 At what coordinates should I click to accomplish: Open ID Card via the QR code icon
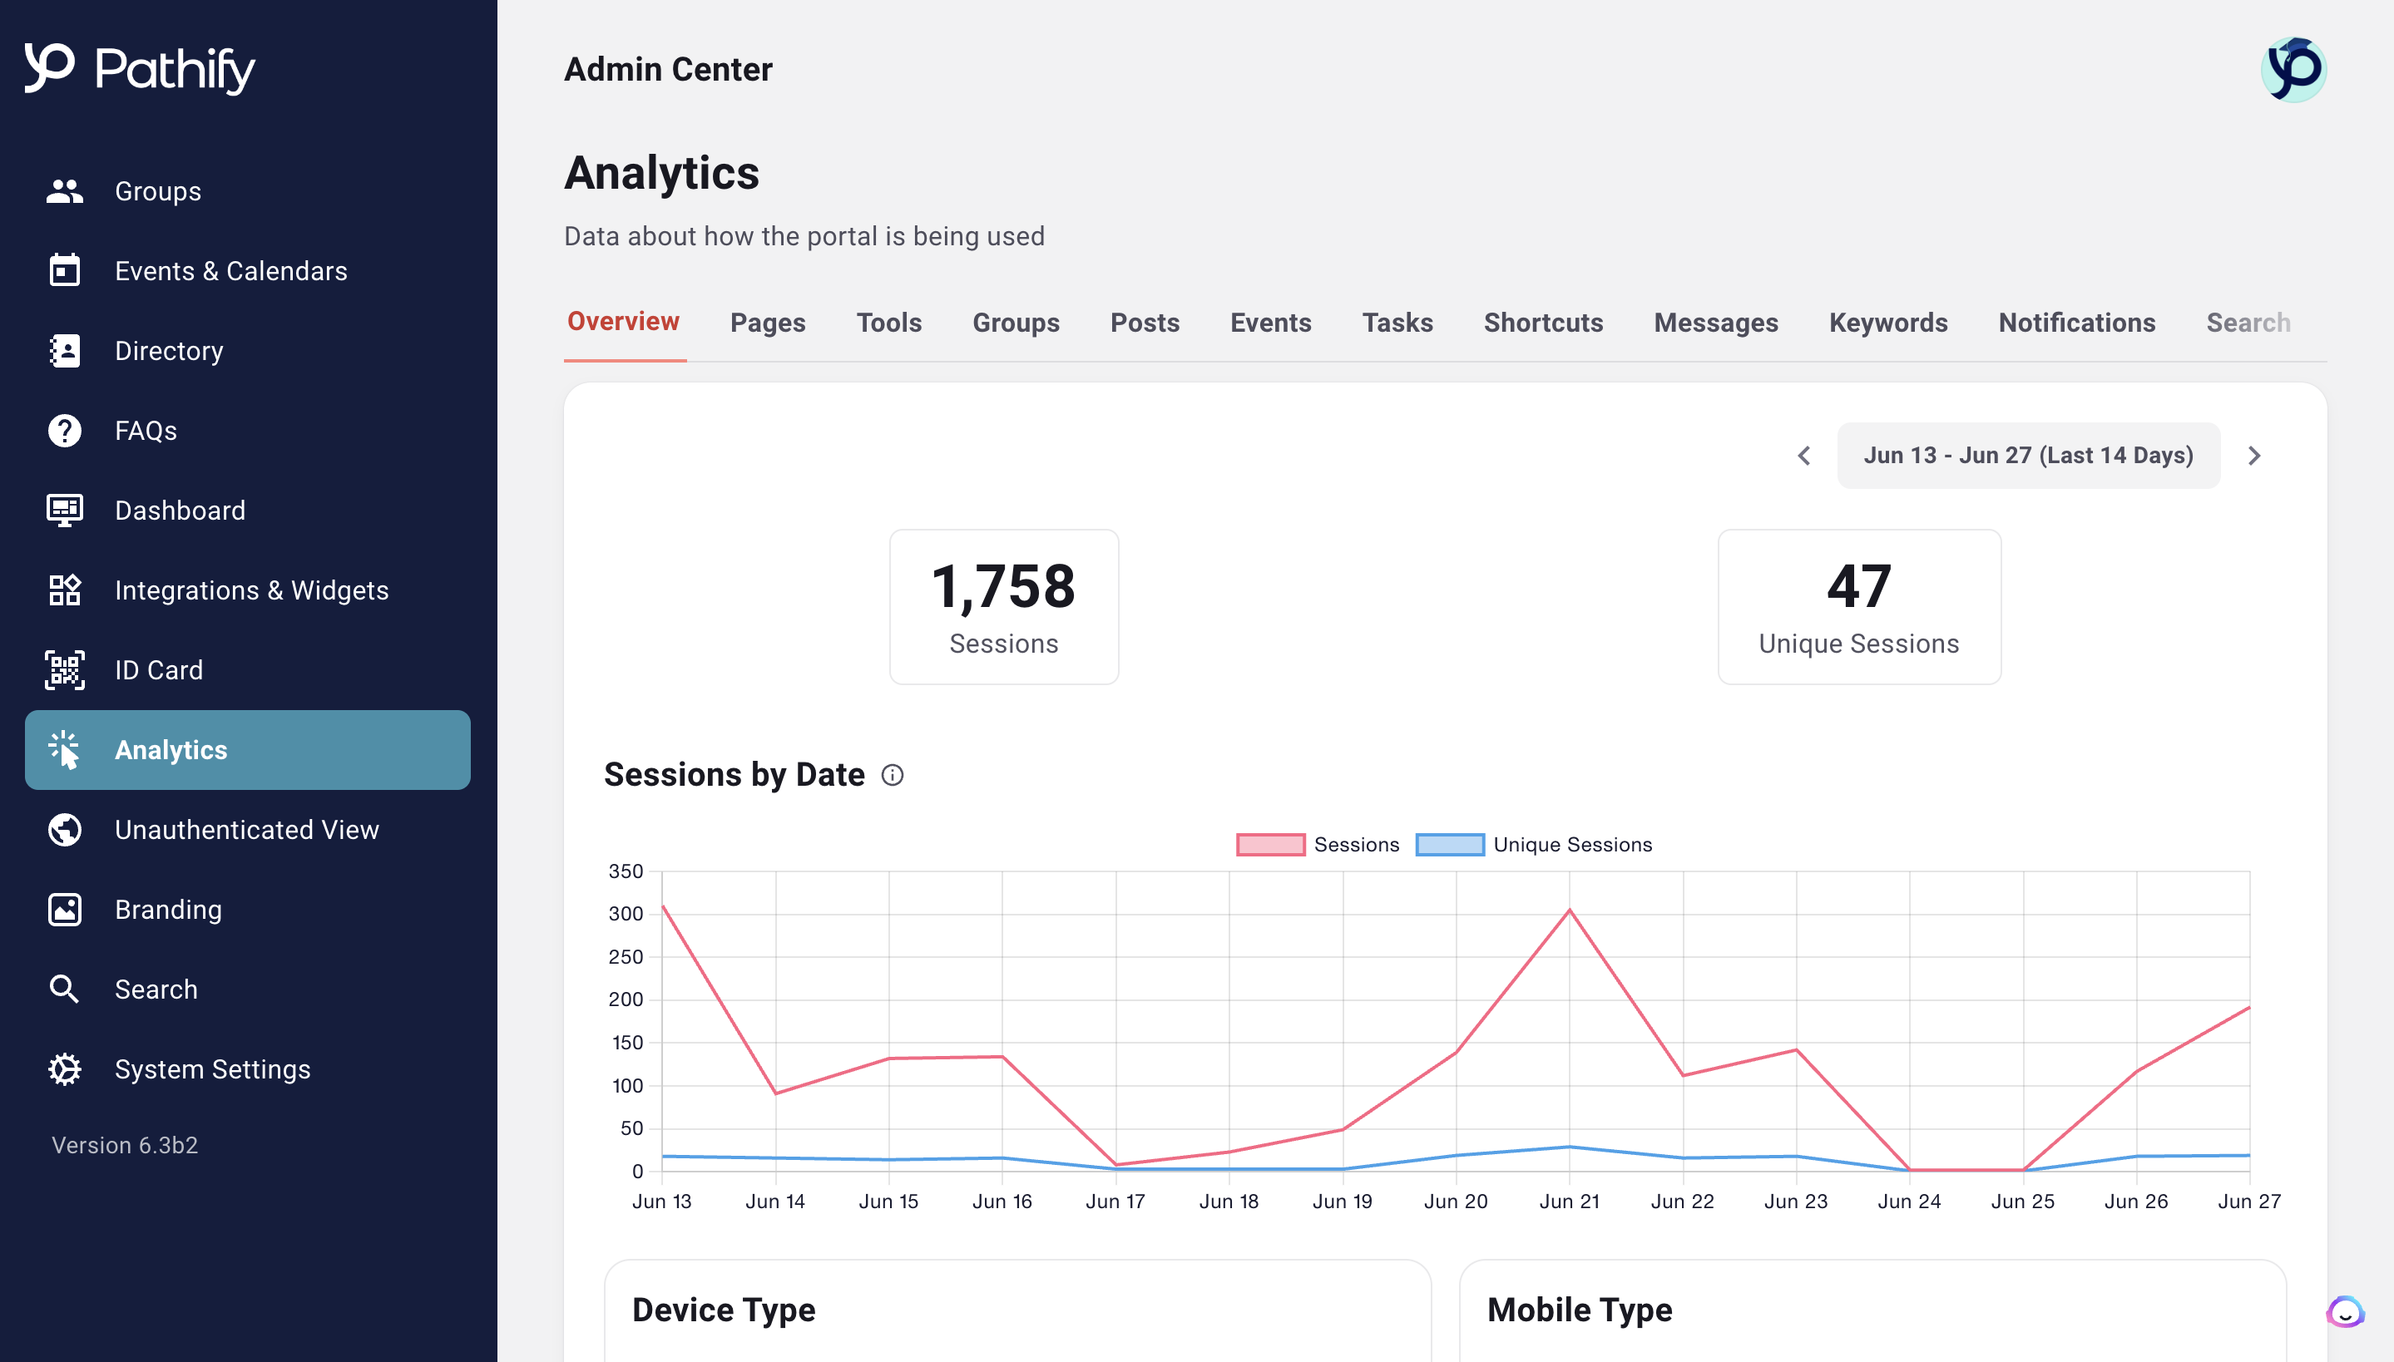click(63, 670)
